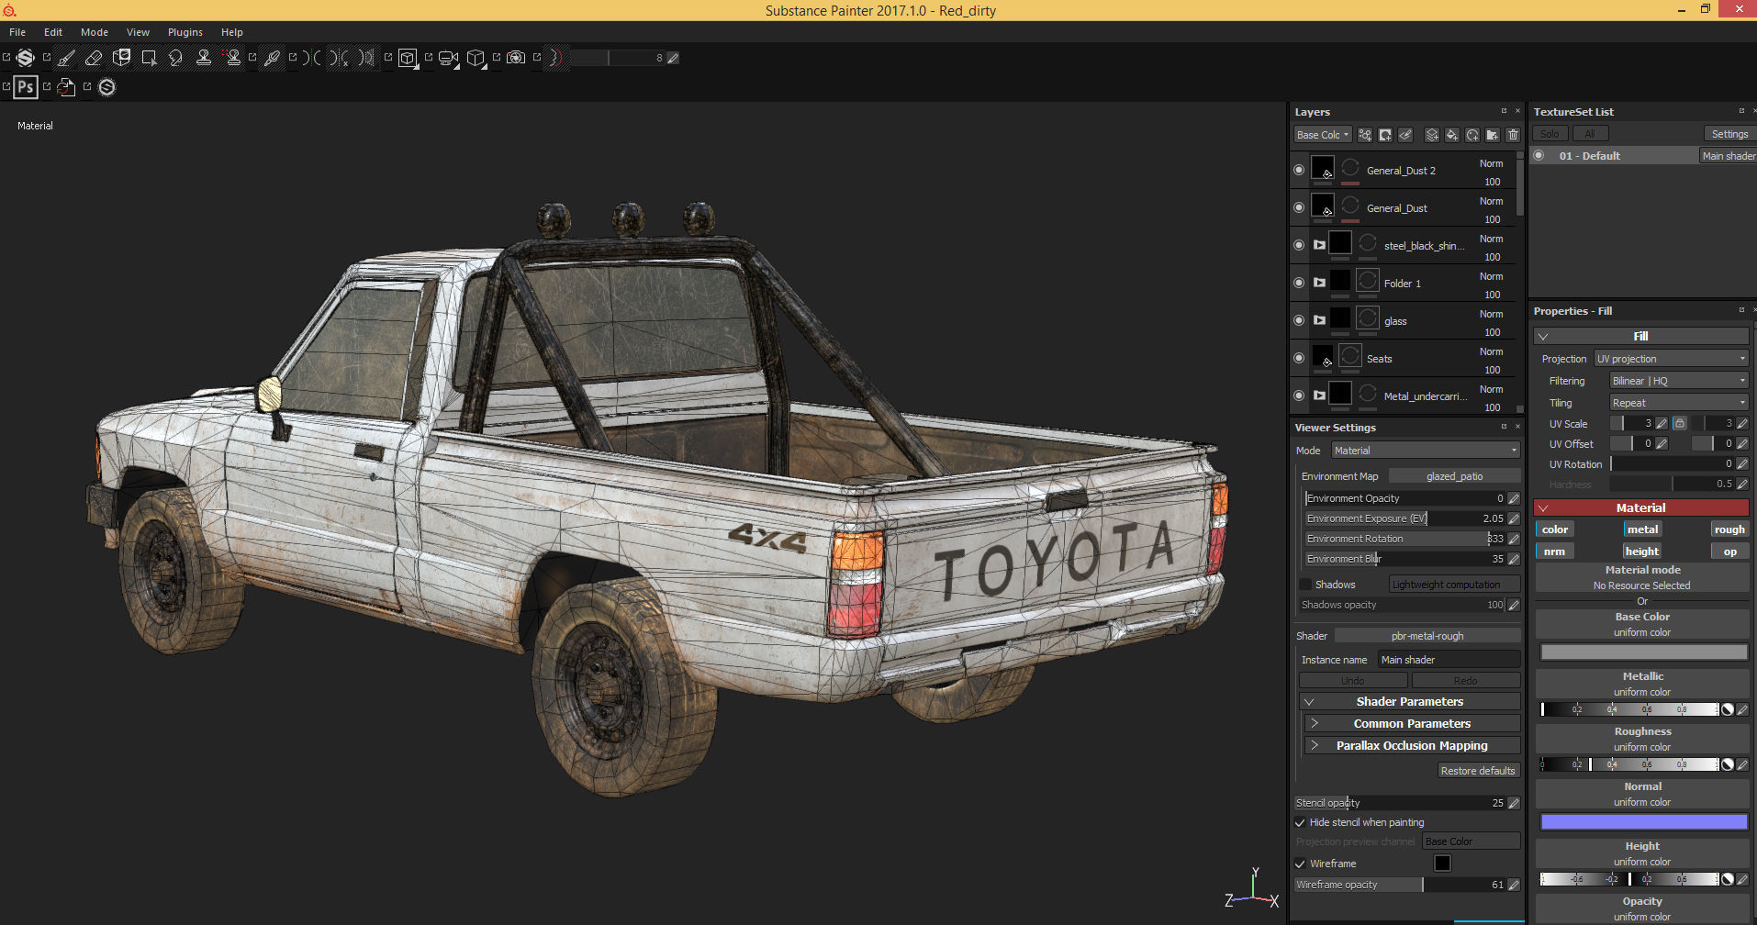Add a new folder in Layers
Image resolution: width=1757 pixels, height=925 pixels.
(x=1493, y=135)
